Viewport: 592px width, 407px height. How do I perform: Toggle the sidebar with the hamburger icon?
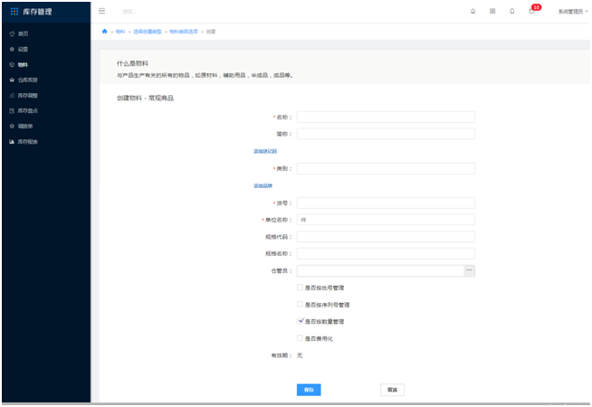(x=102, y=11)
